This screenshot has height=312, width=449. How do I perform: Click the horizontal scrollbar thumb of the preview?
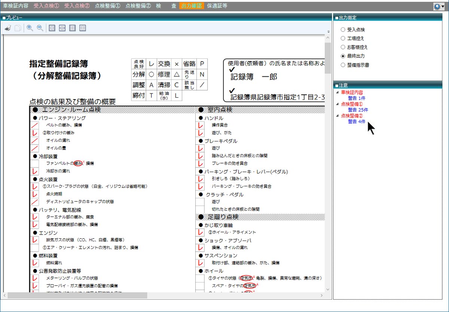tap(77, 296)
